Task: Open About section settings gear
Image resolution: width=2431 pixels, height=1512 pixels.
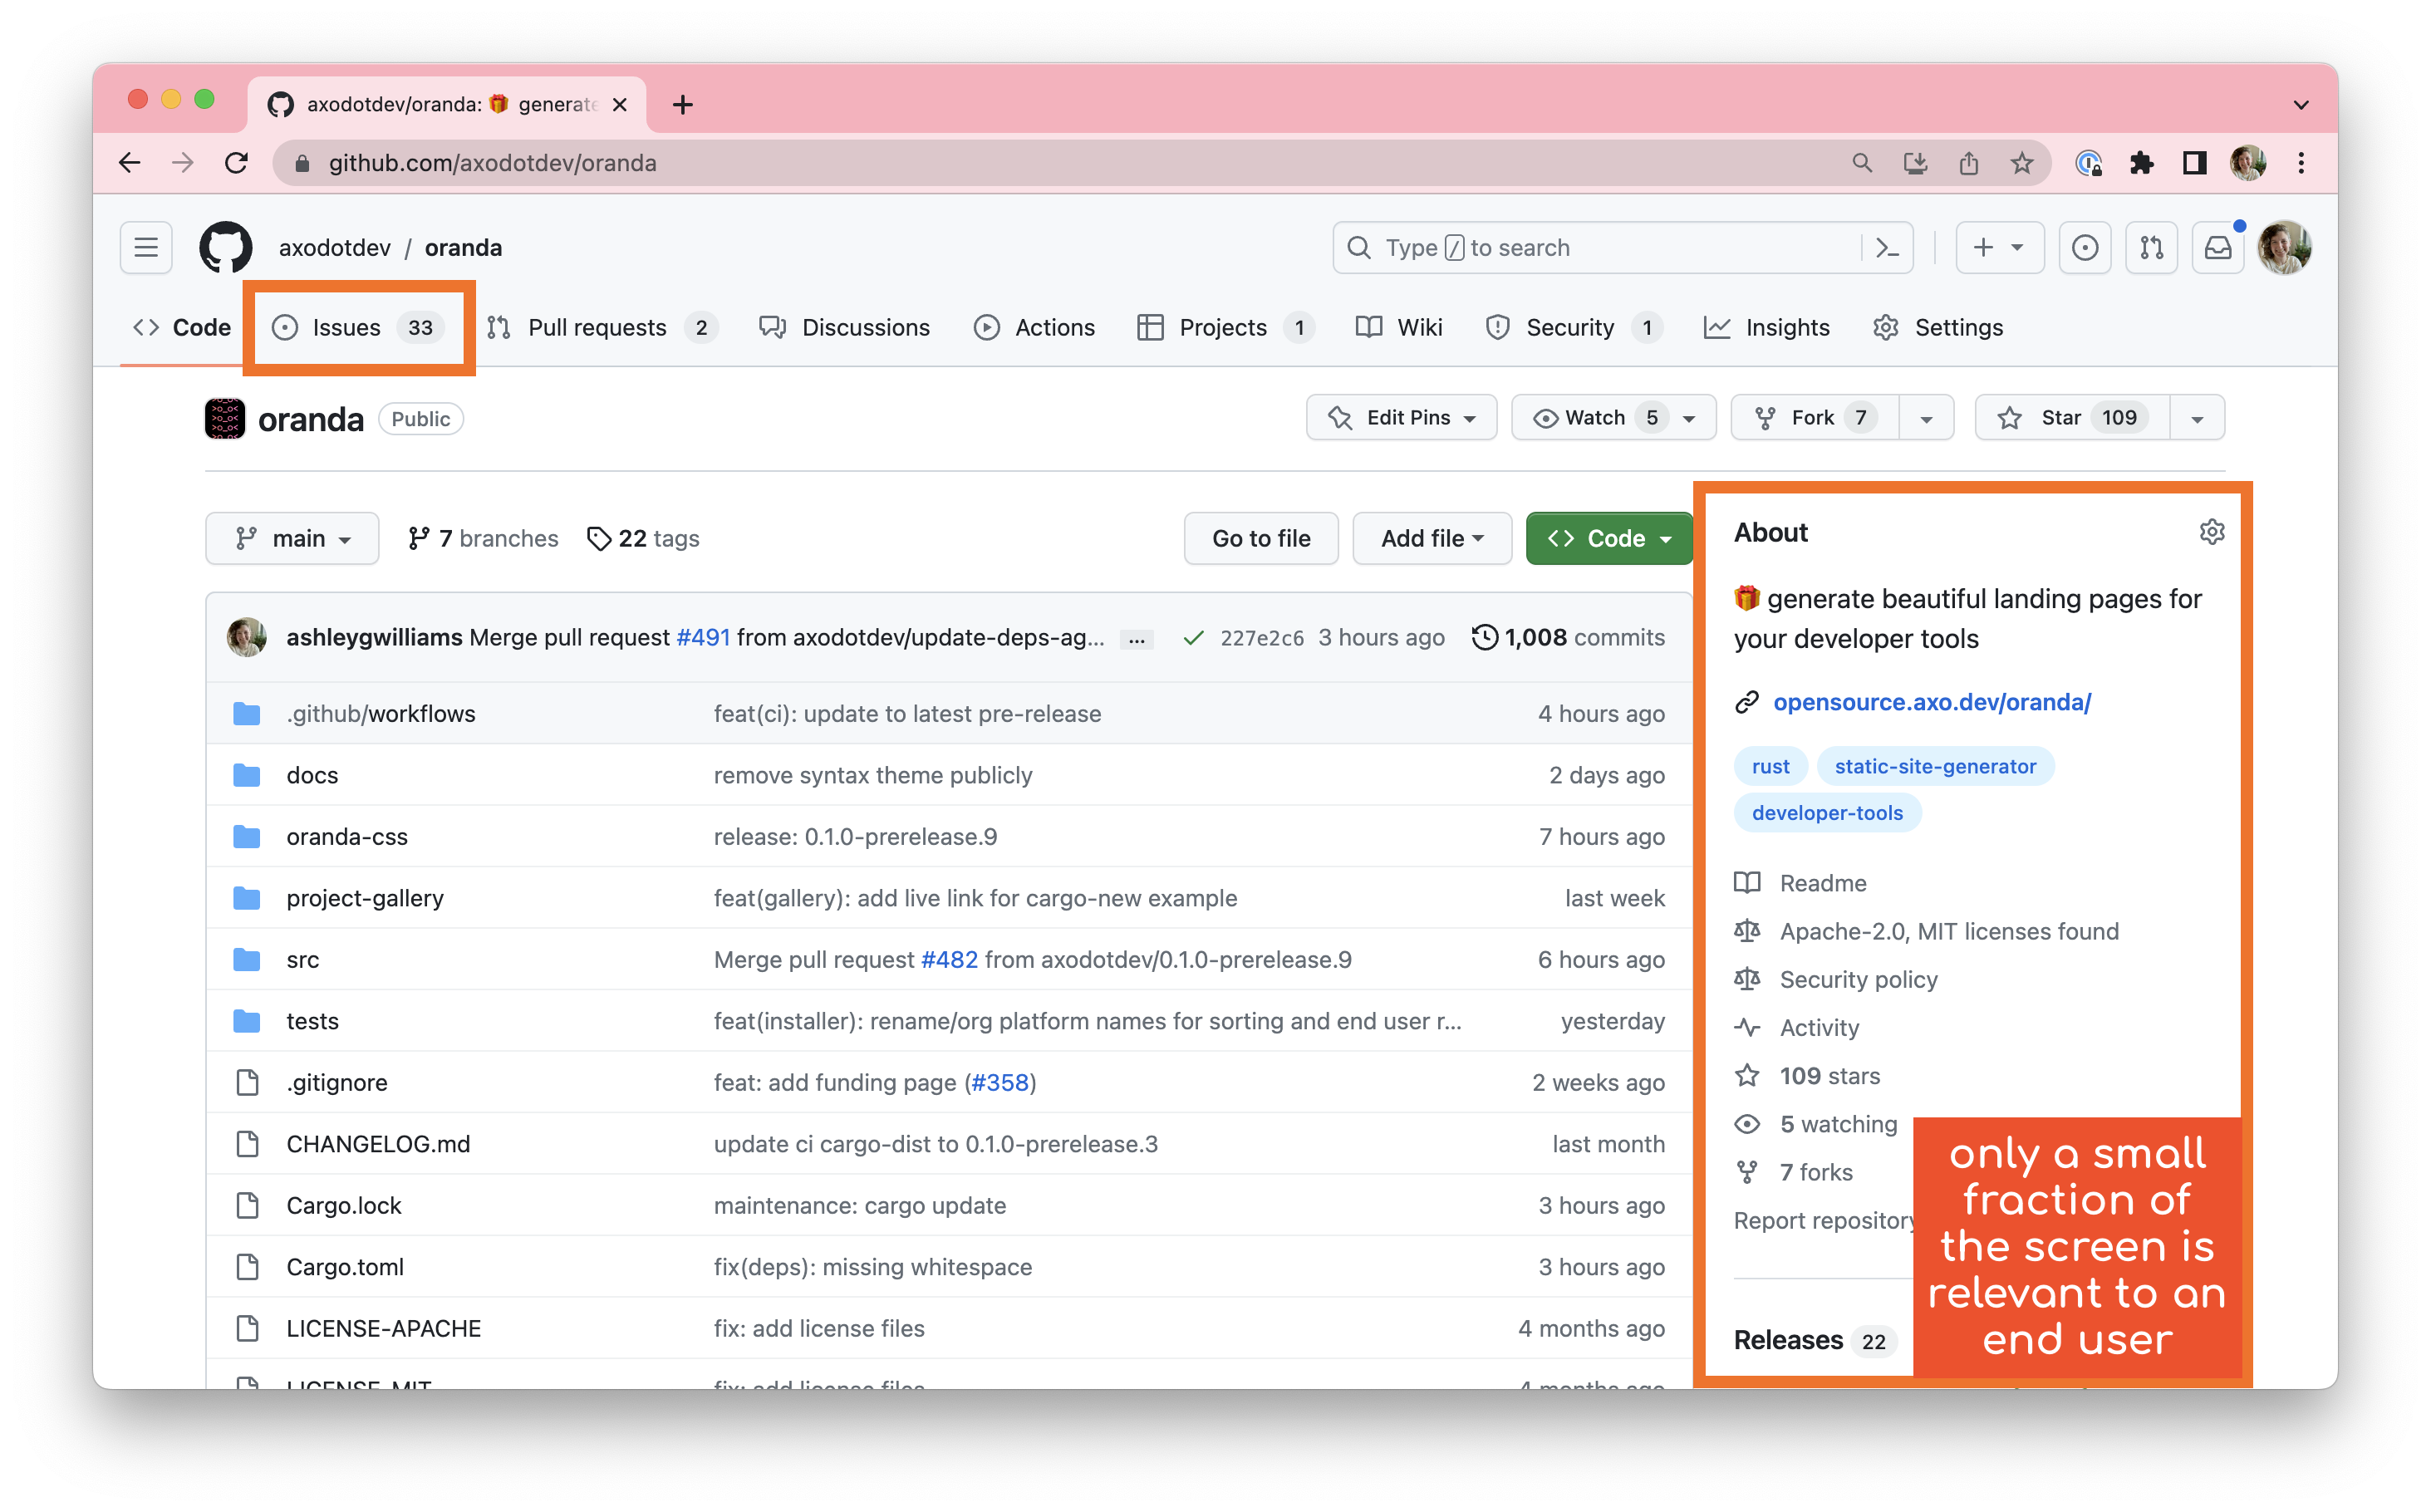Action: click(x=2211, y=531)
